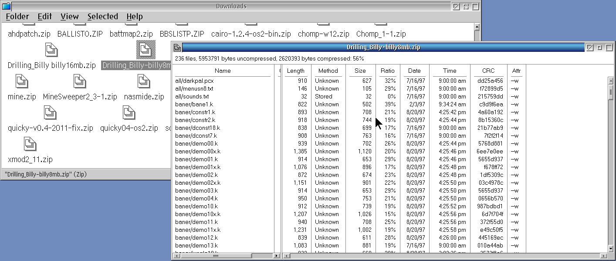Click the Drilling_Billy billy16mb.zip icon
616x261 pixels.
coord(51,50)
